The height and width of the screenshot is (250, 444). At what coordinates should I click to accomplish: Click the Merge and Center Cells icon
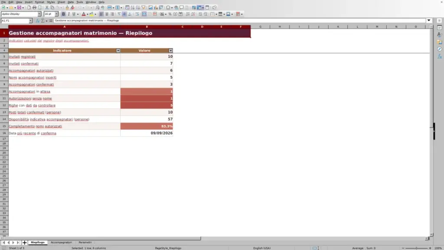click(144, 14)
